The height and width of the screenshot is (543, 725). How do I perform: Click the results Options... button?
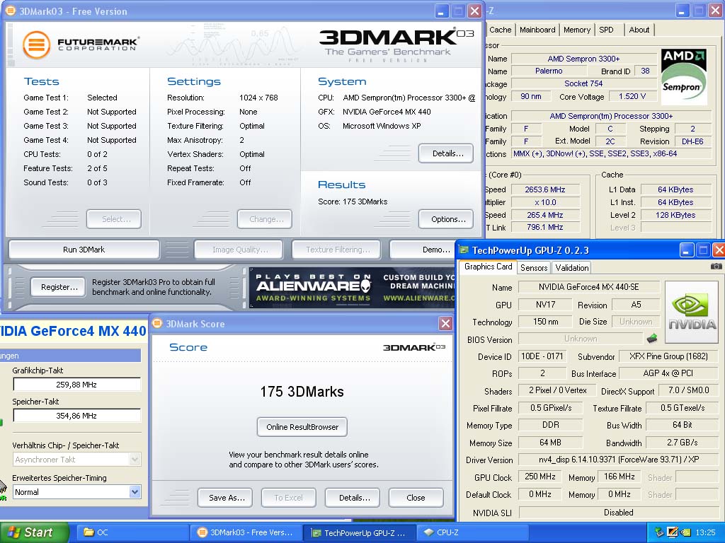coord(446,219)
